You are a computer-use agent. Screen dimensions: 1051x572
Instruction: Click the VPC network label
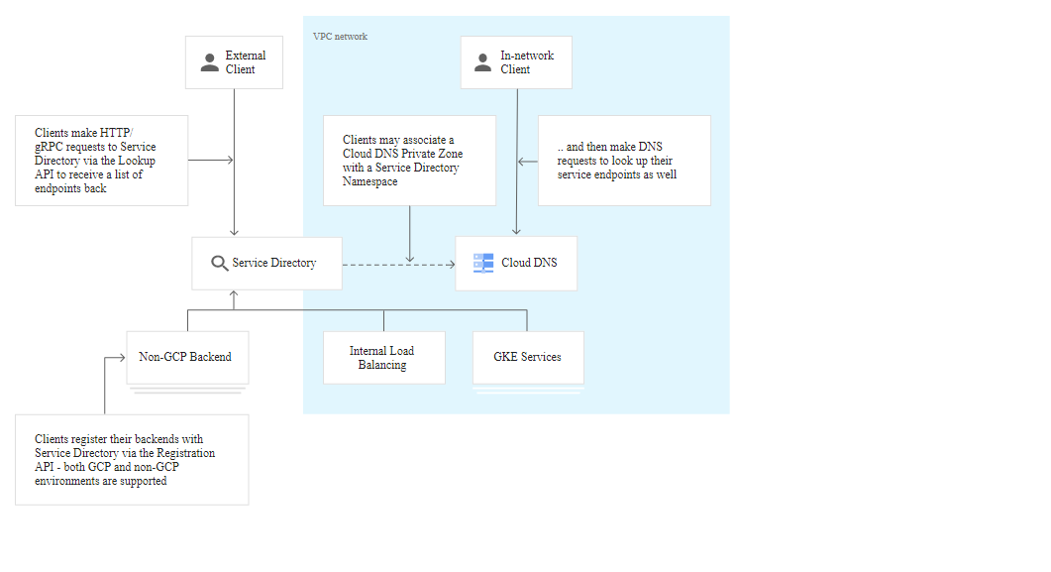(x=340, y=37)
